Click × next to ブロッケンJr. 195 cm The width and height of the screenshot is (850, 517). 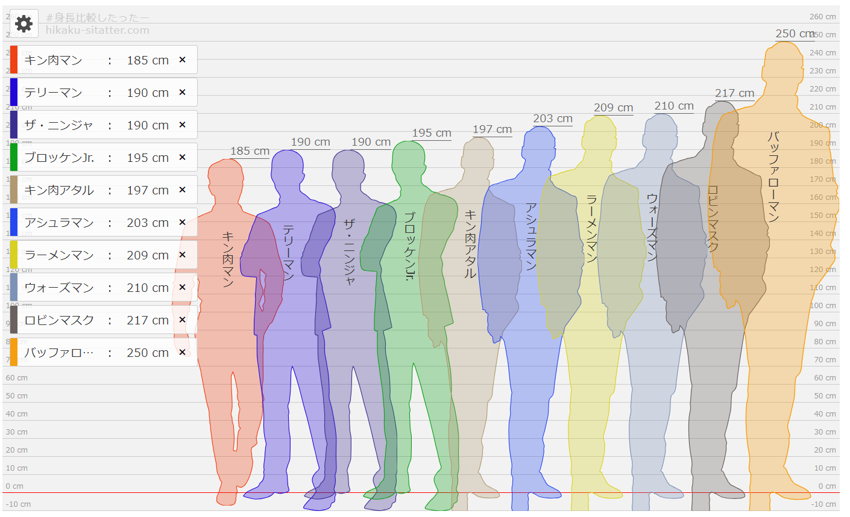pyautogui.click(x=183, y=158)
